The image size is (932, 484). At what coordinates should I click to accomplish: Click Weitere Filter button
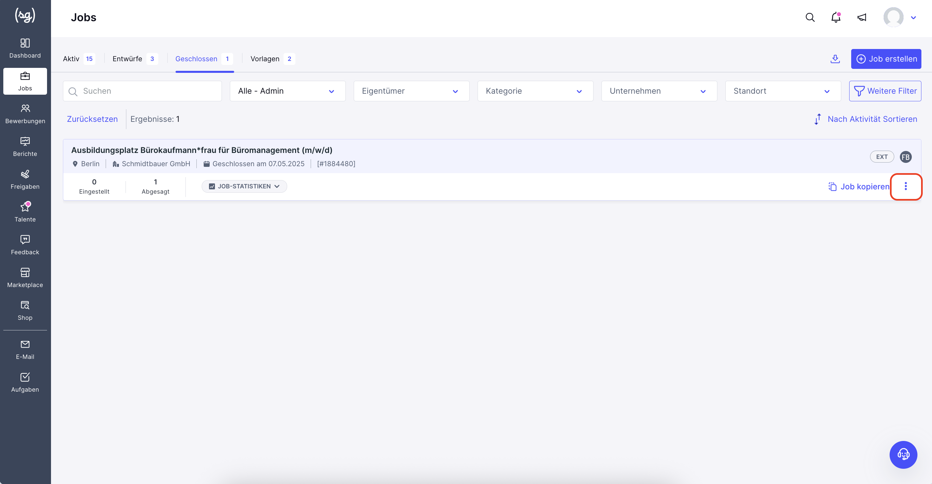coord(885,91)
